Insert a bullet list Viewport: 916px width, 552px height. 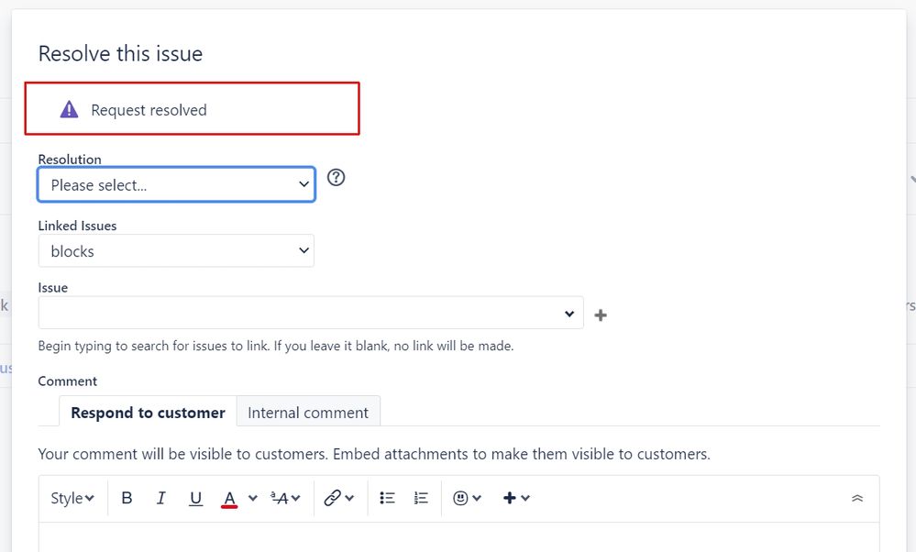387,498
